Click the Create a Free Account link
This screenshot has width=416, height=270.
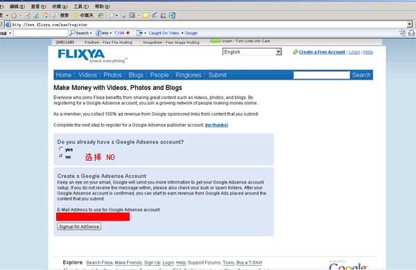(x=322, y=52)
